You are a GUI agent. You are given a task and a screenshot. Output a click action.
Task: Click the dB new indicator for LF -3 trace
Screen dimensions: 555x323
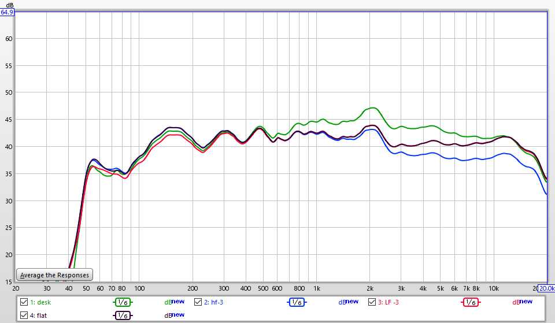(x=522, y=302)
